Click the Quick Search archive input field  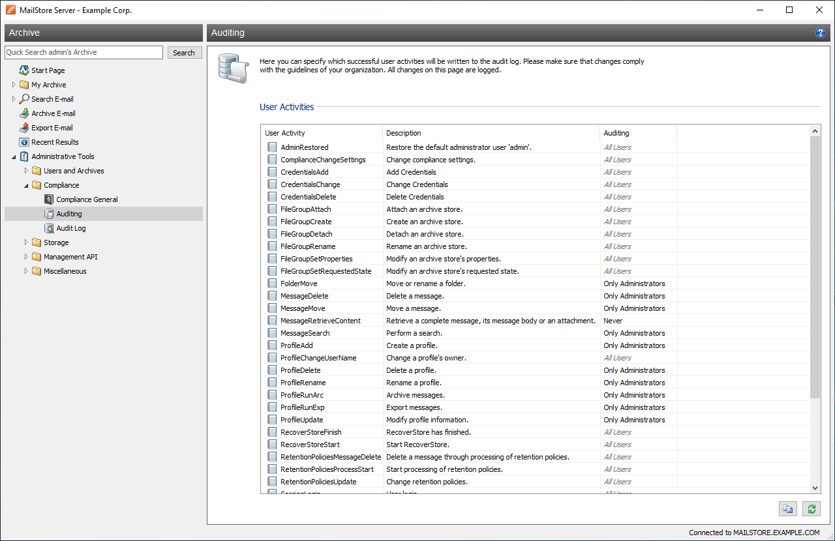coord(83,52)
